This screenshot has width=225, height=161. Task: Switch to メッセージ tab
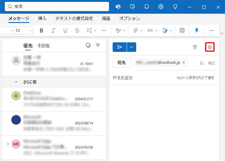tap(19, 18)
